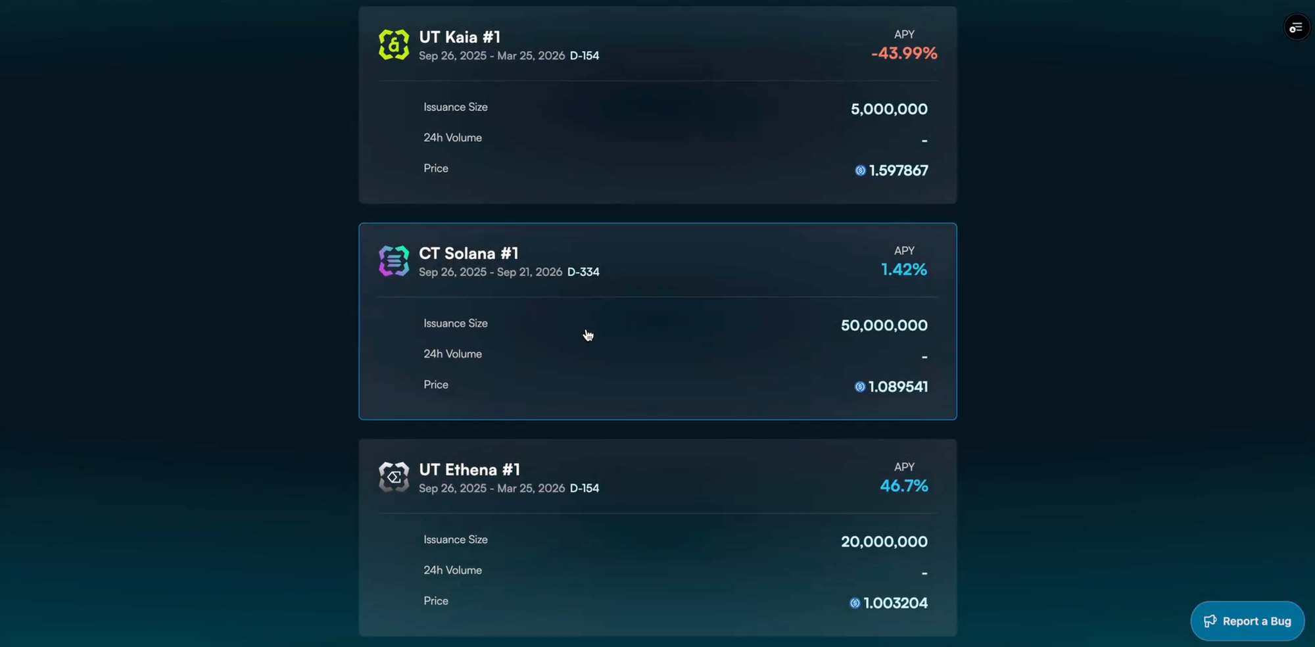Click the CT Solana #1 token icon
The image size is (1315, 647).
394,261
